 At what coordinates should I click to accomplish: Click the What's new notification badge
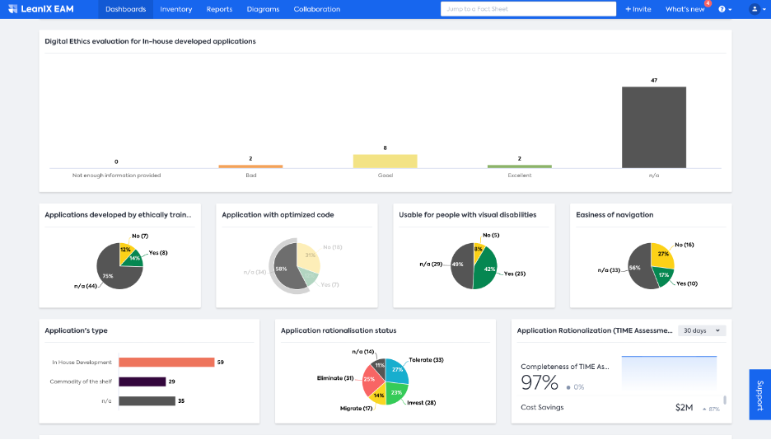pyautogui.click(x=708, y=3)
